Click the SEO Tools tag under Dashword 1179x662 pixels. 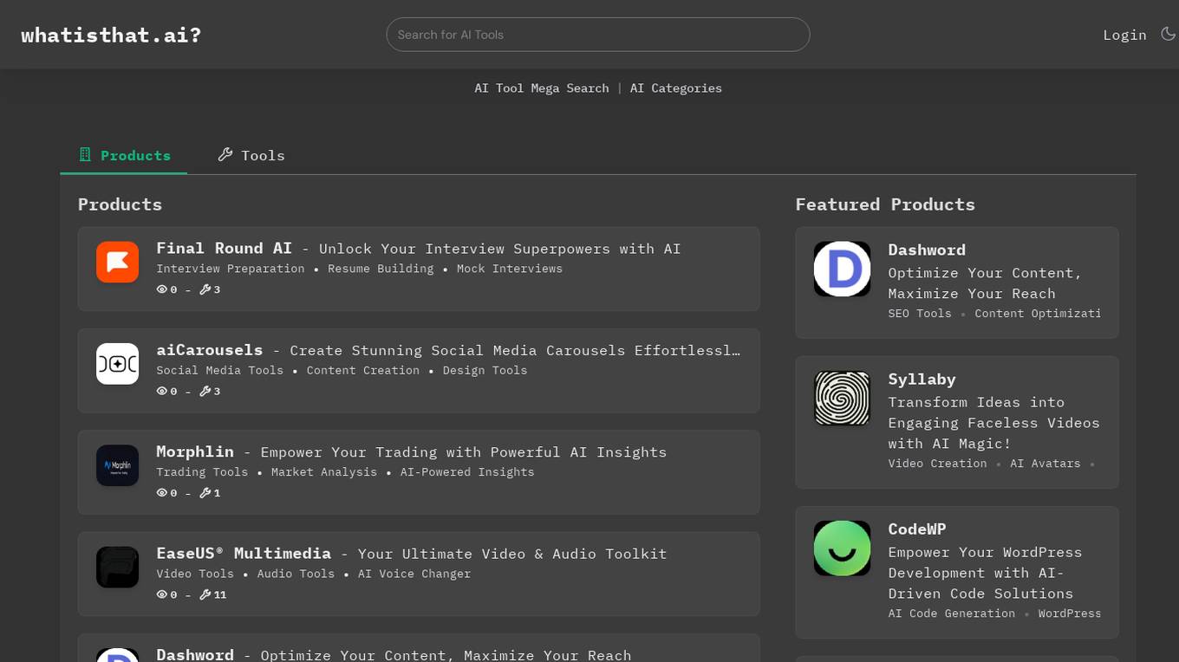coord(920,314)
